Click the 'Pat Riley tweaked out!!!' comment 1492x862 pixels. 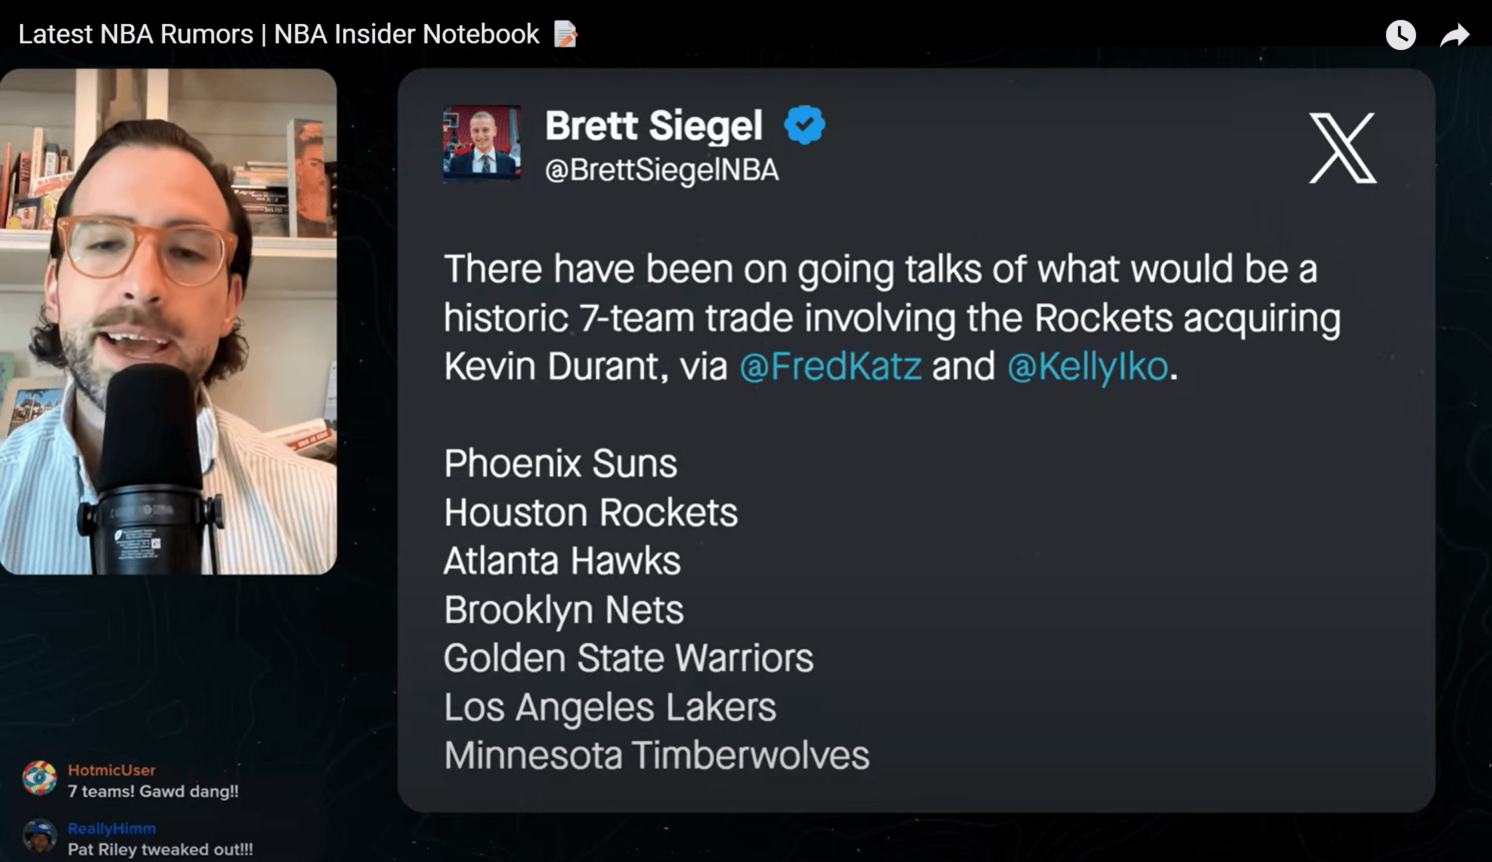161,849
